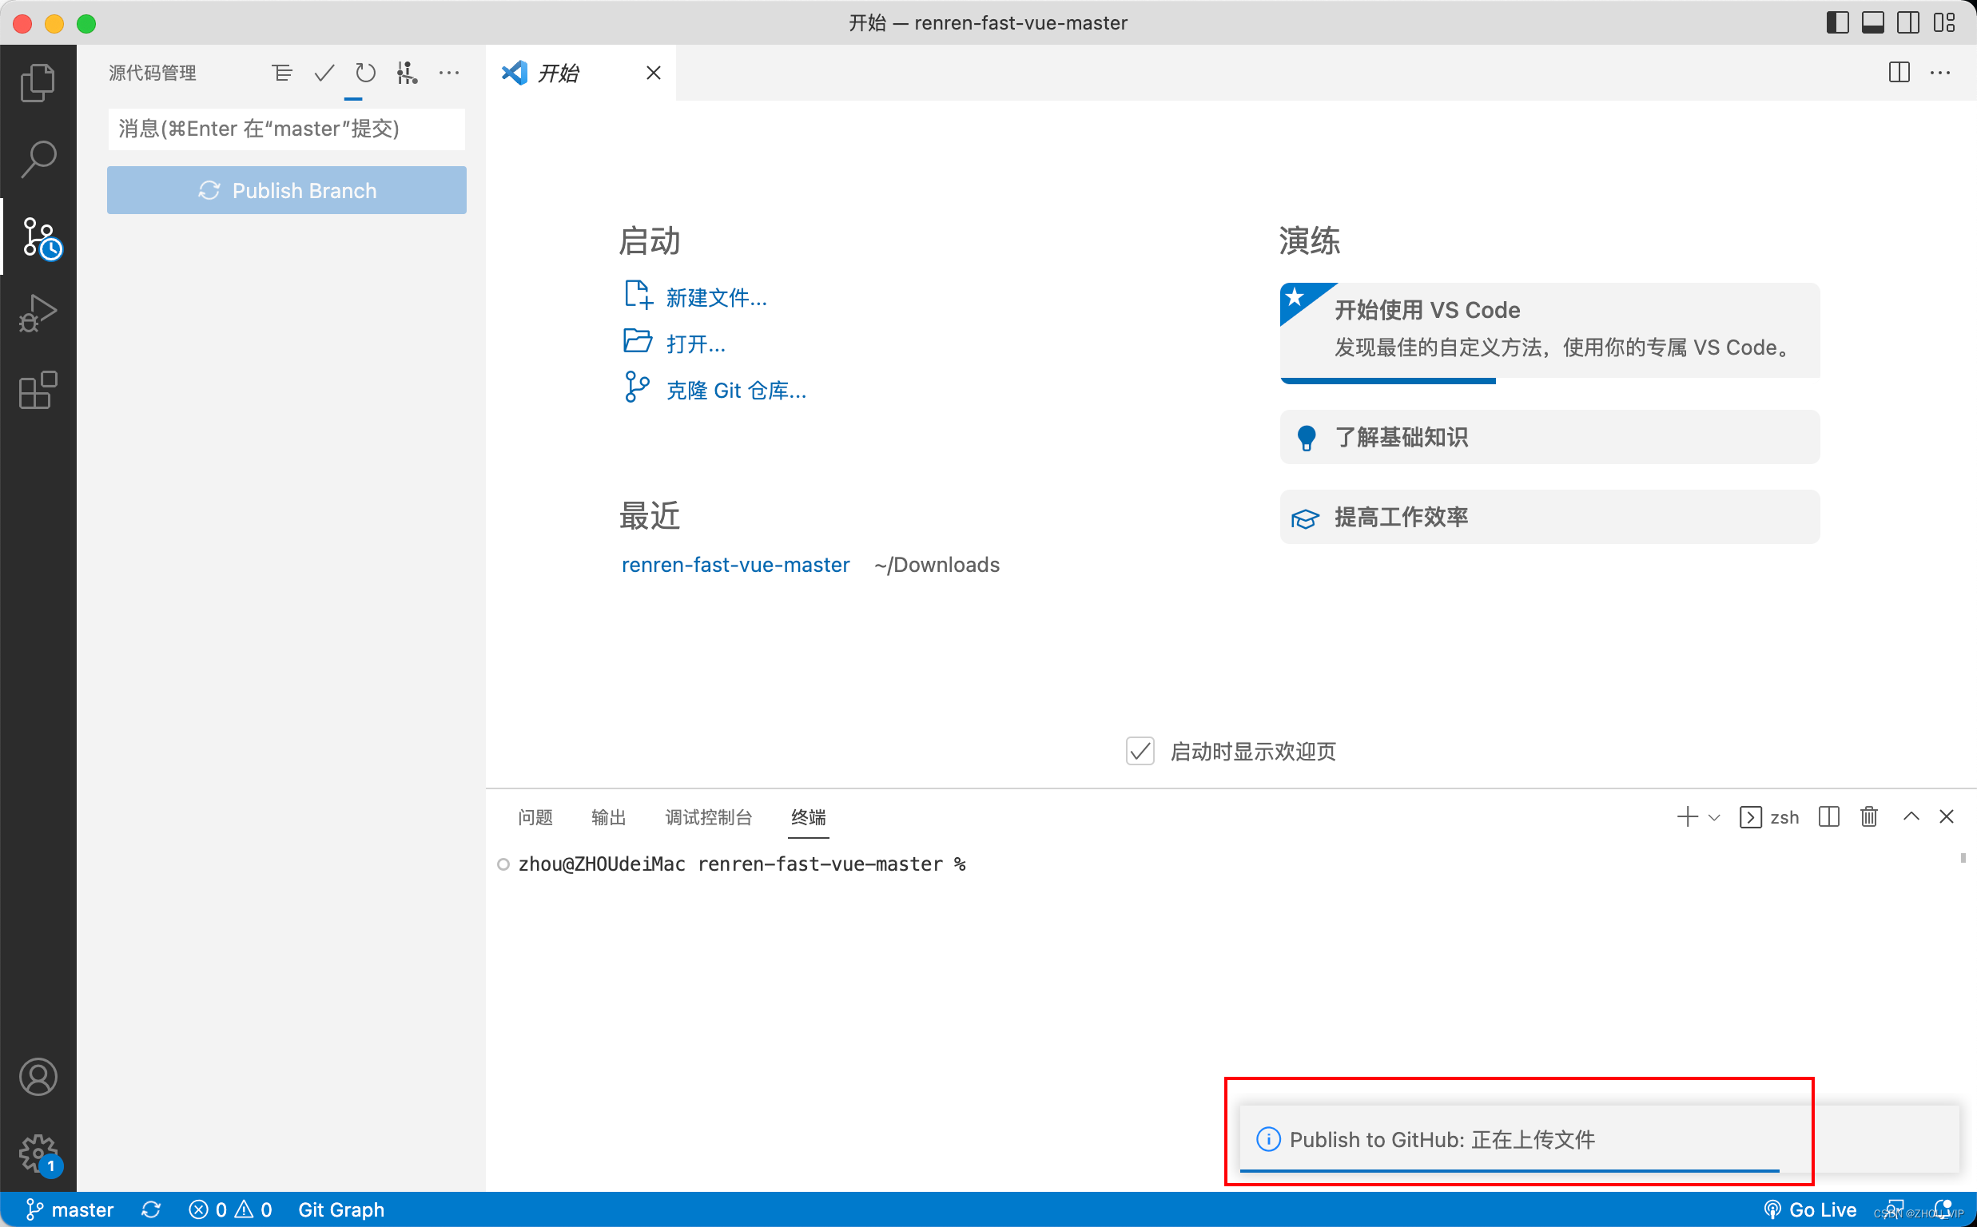This screenshot has width=1977, height=1227.
Task: Delete the terminal with the trash icon
Action: click(1869, 816)
